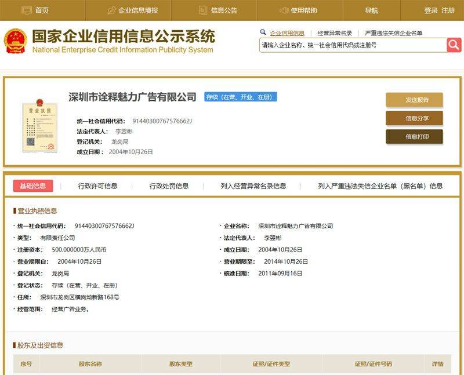Click the monitor icon beside 首页

coord(27,10)
